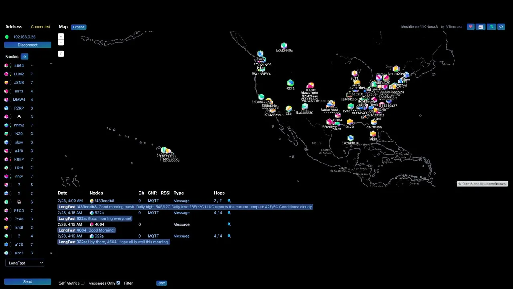Click node name LRHi in list
The height and width of the screenshot is (289, 513).
tap(19, 168)
